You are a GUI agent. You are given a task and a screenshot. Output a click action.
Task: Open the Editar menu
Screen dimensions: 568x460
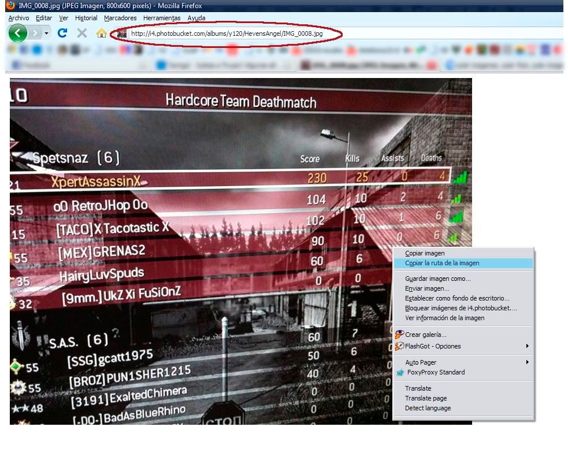44,18
